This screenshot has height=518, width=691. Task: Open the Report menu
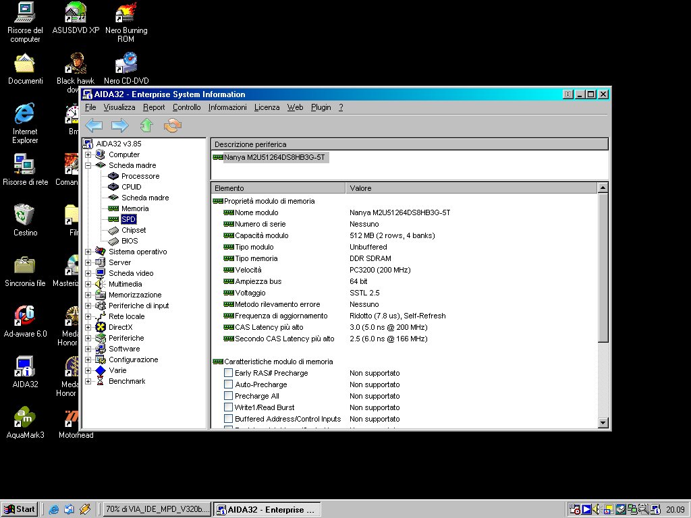point(154,107)
